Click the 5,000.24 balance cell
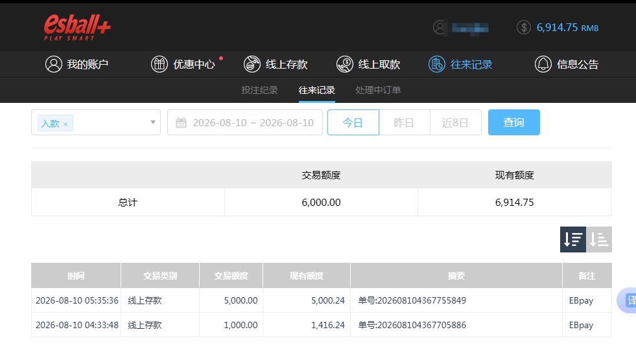 (328, 300)
